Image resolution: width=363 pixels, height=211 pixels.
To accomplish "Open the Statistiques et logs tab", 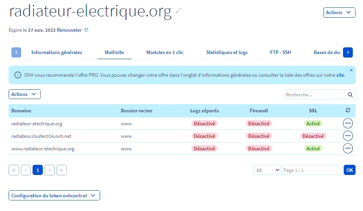I will click(x=227, y=52).
